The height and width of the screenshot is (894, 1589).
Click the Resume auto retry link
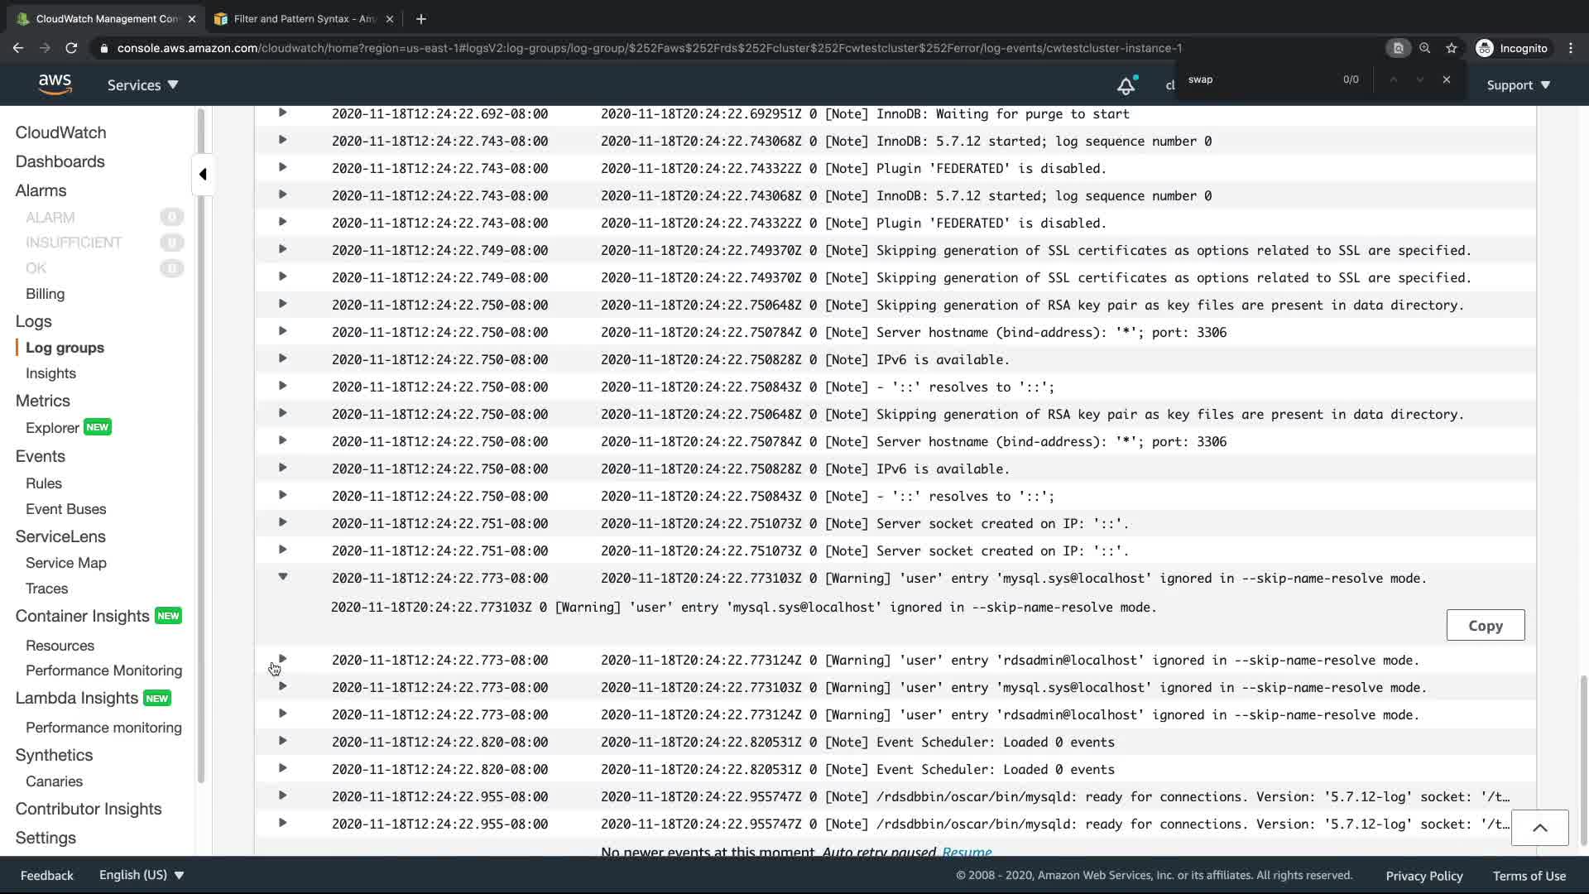coord(966,851)
